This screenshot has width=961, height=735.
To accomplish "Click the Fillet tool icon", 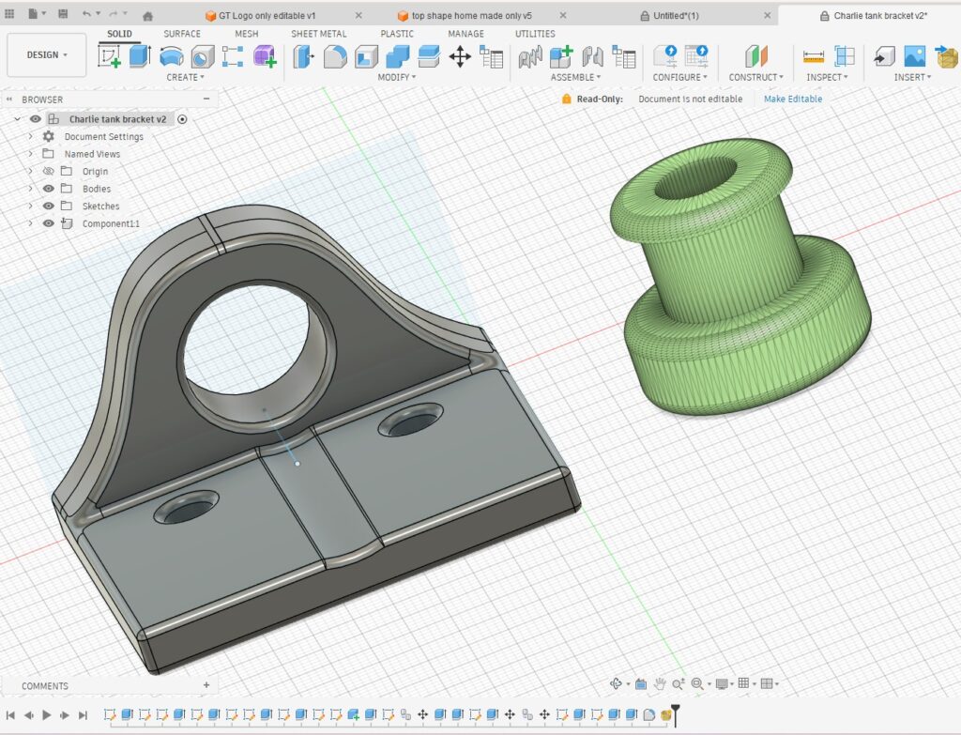I will click(335, 57).
